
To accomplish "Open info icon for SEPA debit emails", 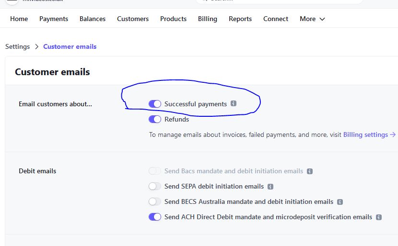I will pos(270,187).
